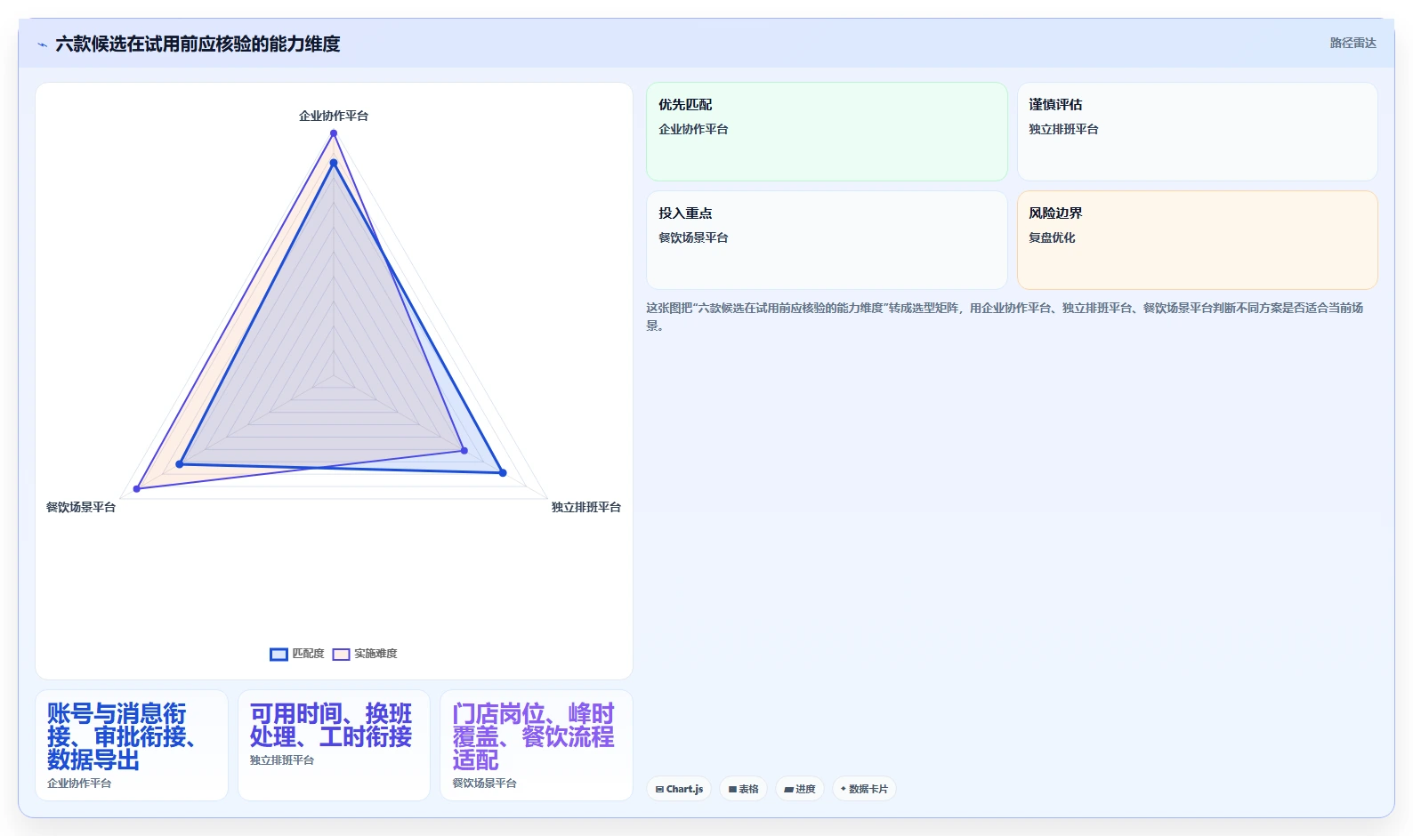Click the 独立排班平台 axis label on the radar
This screenshot has width=1413, height=836.
(586, 507)
